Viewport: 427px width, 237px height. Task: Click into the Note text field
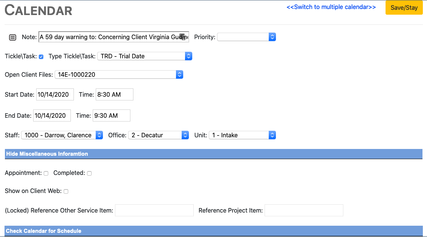(109, 37)
